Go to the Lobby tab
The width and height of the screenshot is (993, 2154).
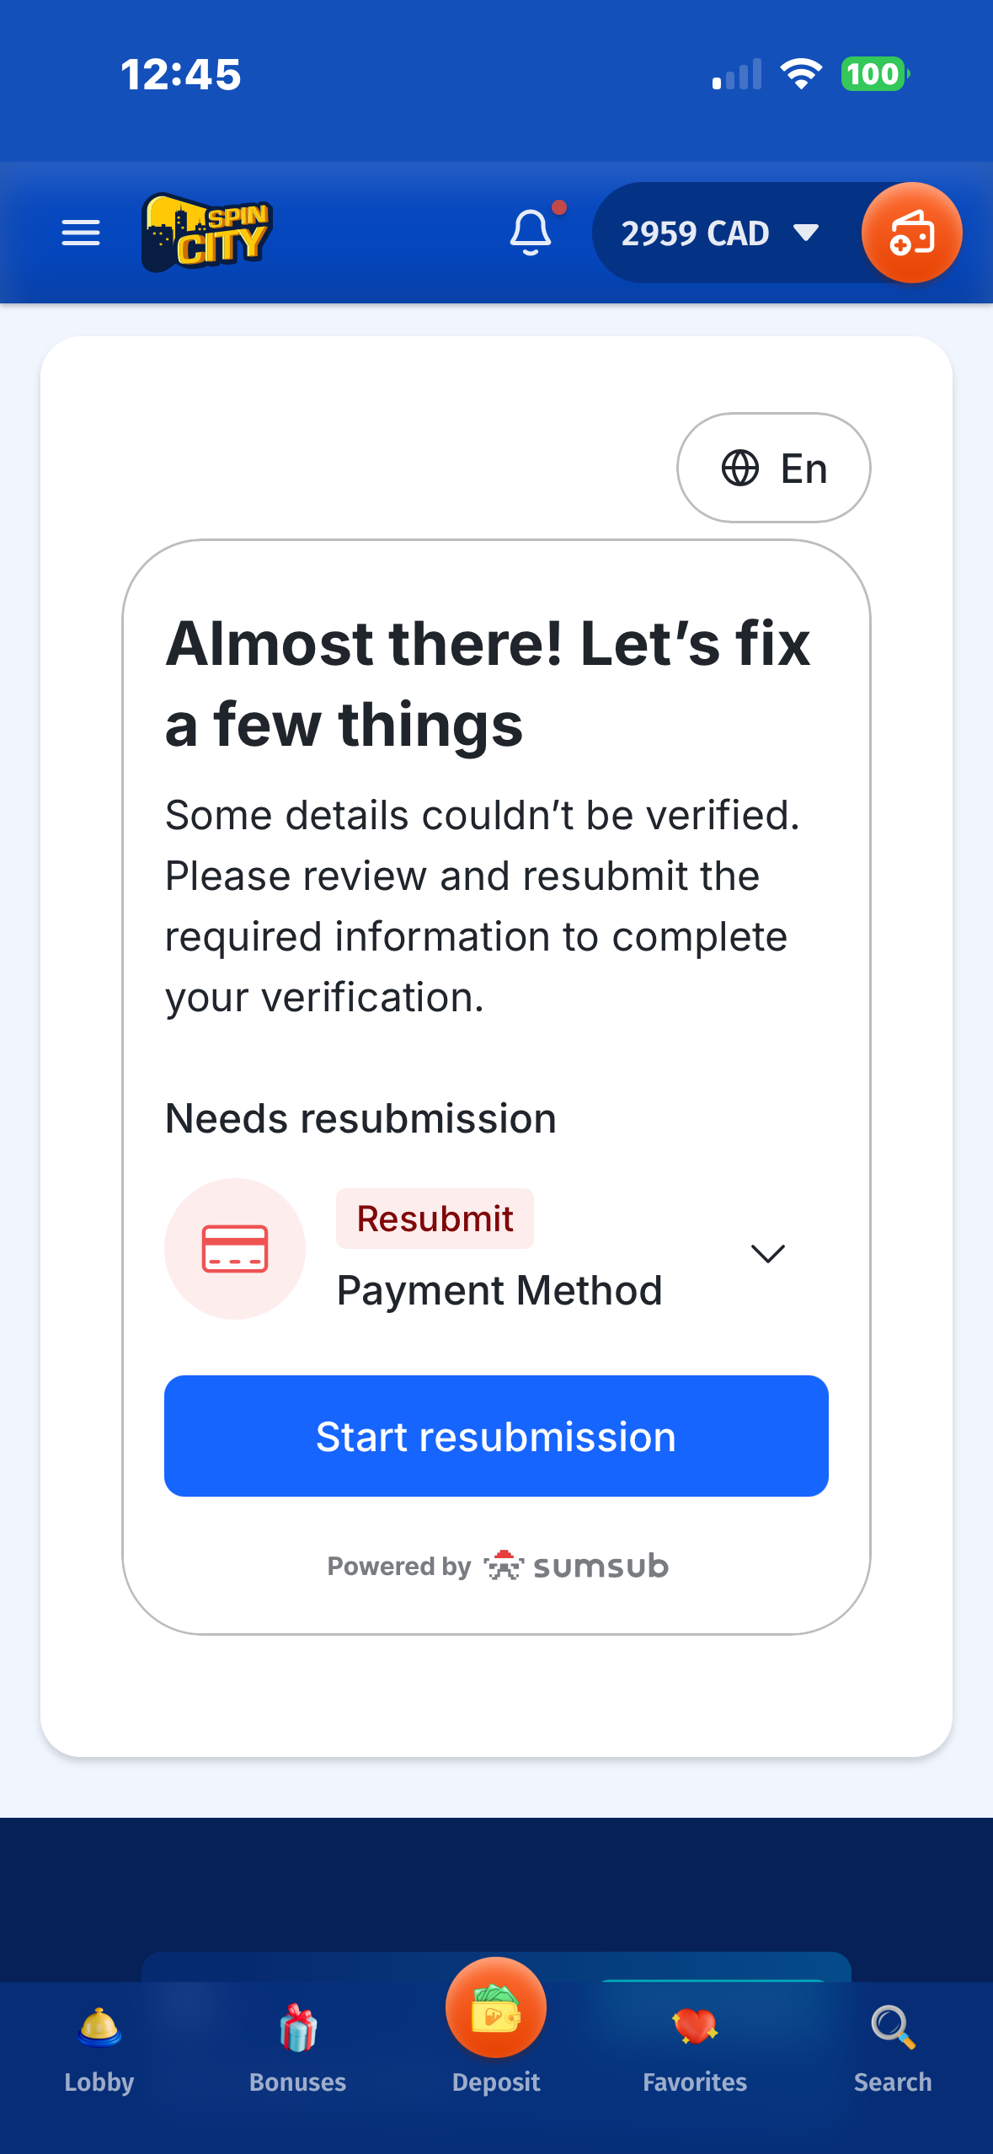(99, 2048)
